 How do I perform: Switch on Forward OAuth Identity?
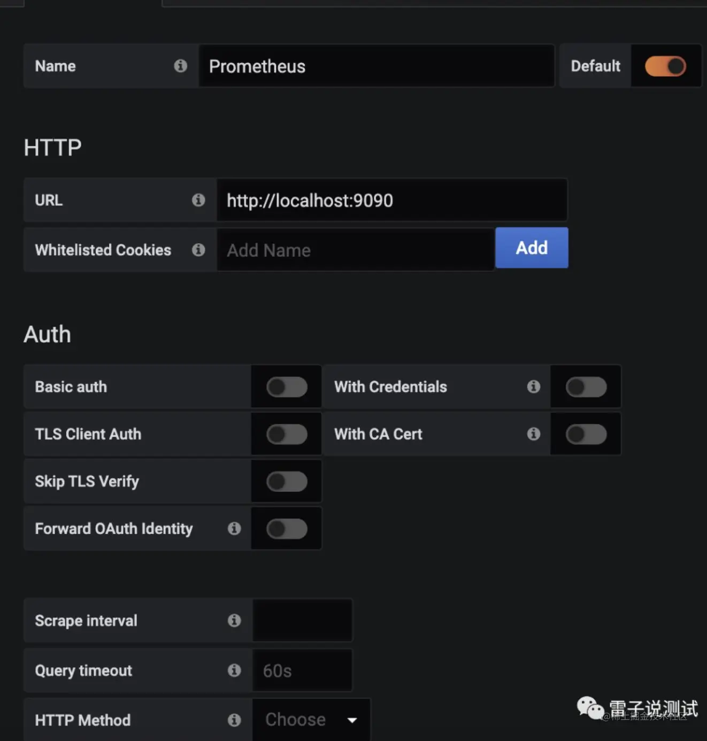[x=287, y=529]
